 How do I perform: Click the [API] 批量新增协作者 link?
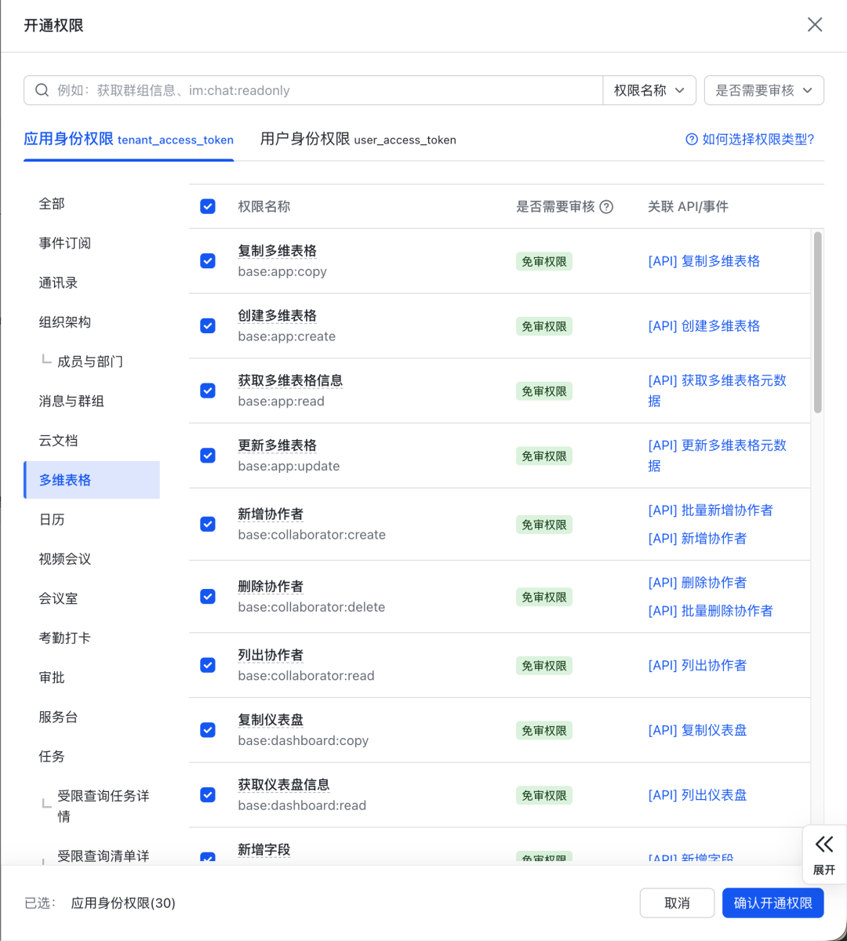pyautogui.click(x=710, y=510)
